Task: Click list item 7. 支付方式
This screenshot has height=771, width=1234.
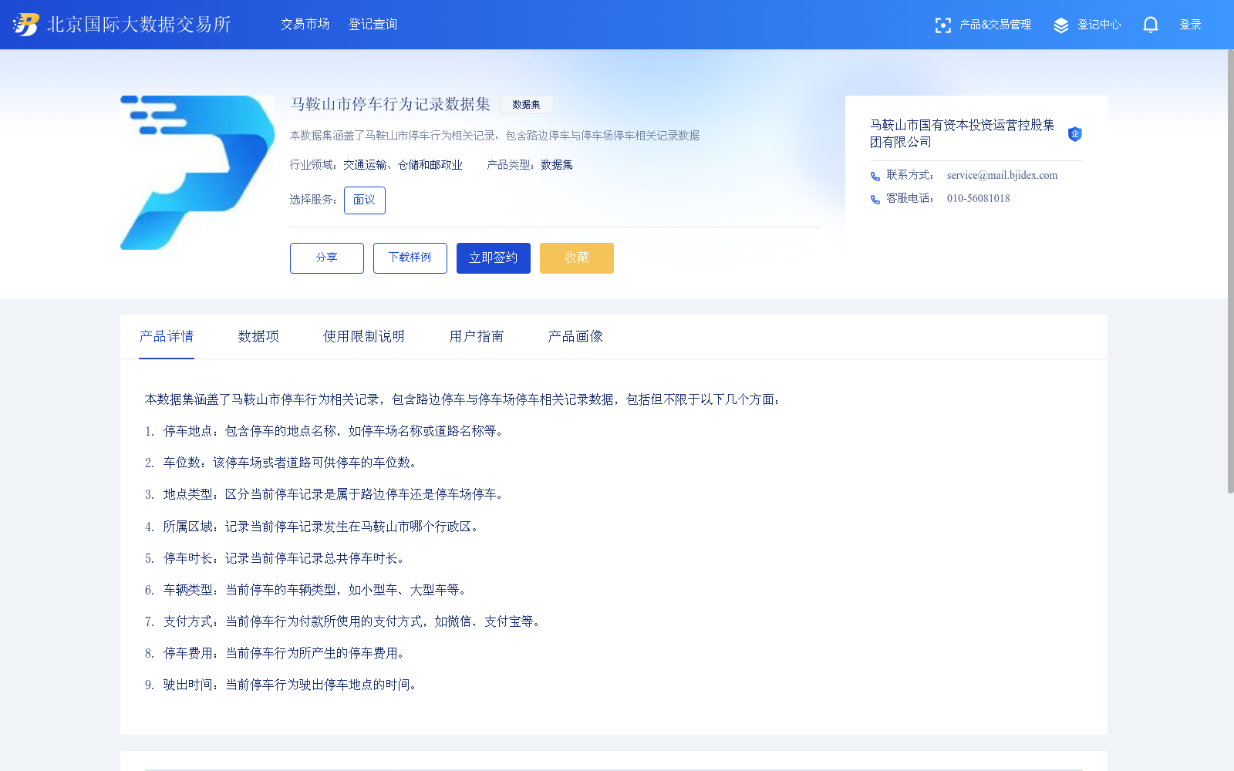Action: pyautogui.click(x=343, y=621)
